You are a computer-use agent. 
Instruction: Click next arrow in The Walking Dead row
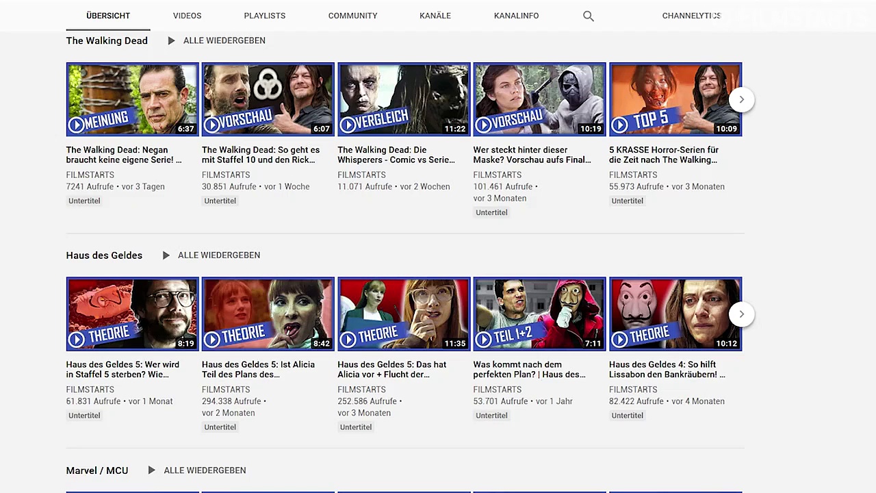(x=741, y=100)
